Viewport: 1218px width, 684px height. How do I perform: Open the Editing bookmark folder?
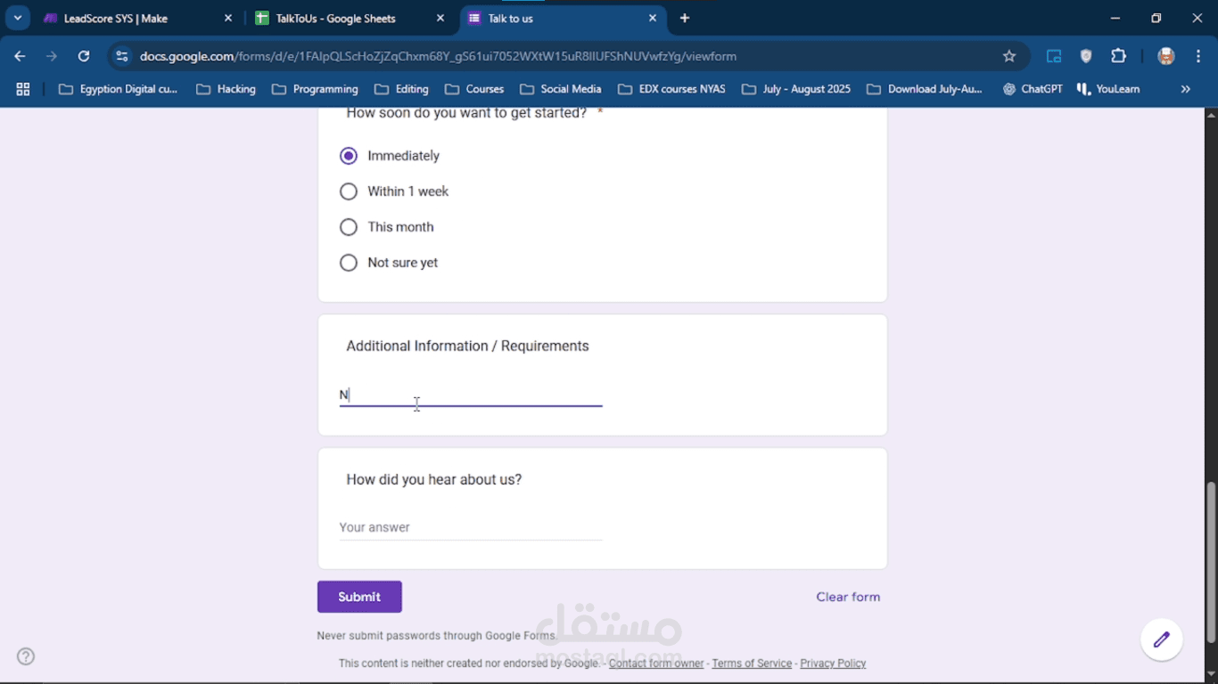[402, 89]
